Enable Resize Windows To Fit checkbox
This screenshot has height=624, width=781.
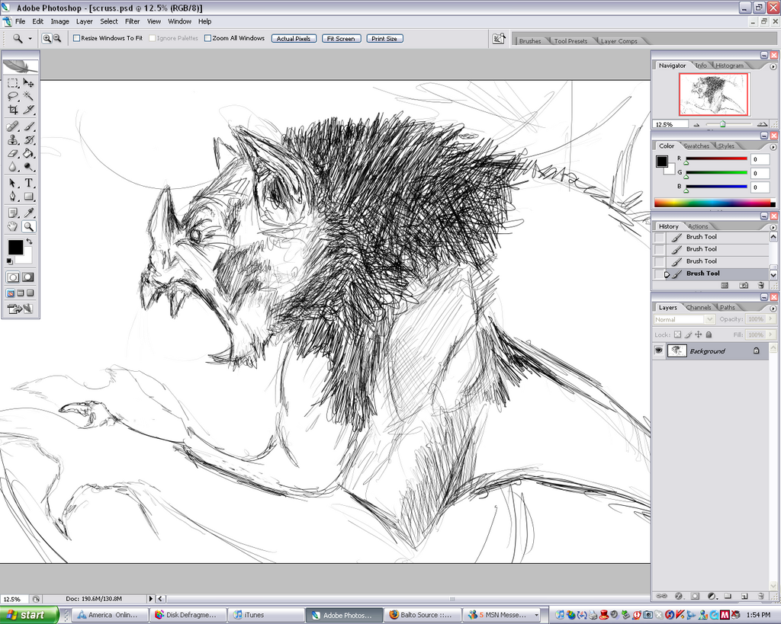click(77, 38)
